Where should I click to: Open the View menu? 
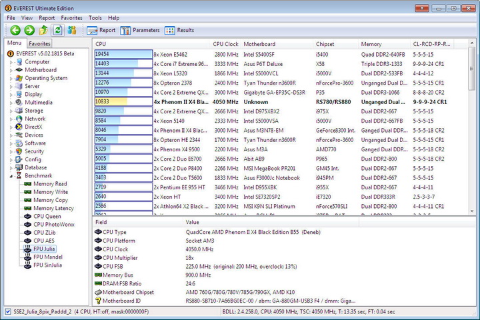tap(27, 18)
